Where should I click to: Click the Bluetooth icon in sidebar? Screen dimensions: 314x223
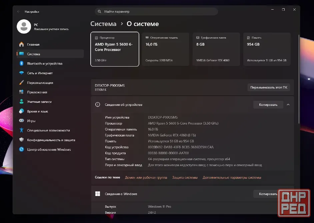[x=21, y=63]
